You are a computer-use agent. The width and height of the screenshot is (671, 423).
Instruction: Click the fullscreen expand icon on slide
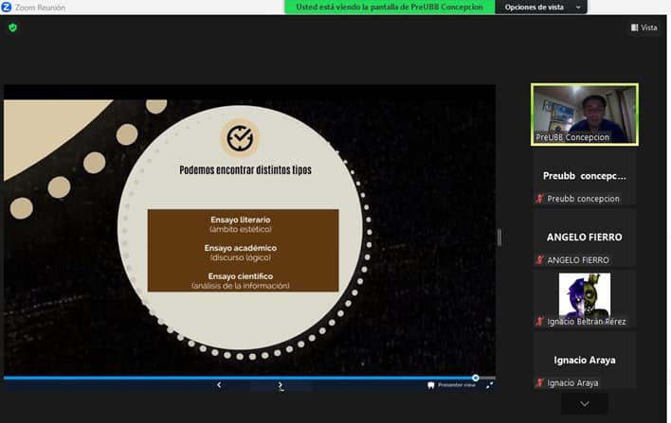(489, 385)
